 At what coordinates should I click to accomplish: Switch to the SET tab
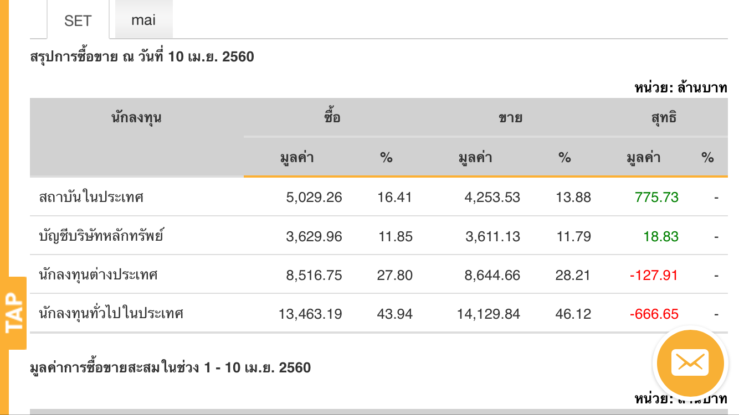click(x=78, y=21)
